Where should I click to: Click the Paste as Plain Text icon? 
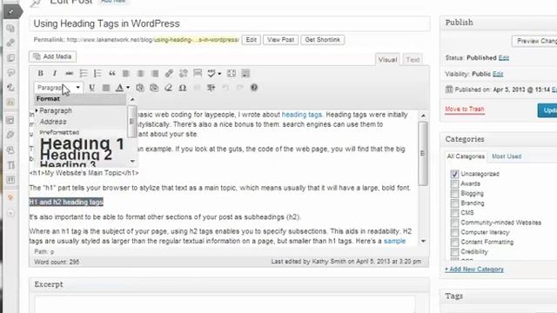pos(140,87)
